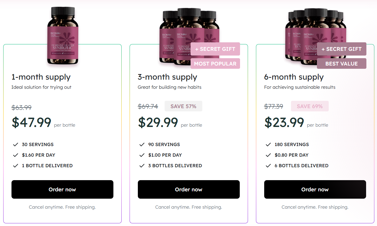Open the SECRET GIFT badge on 3-month plan
This screenshot has height=226, width=377.
(x=215, y=49)
